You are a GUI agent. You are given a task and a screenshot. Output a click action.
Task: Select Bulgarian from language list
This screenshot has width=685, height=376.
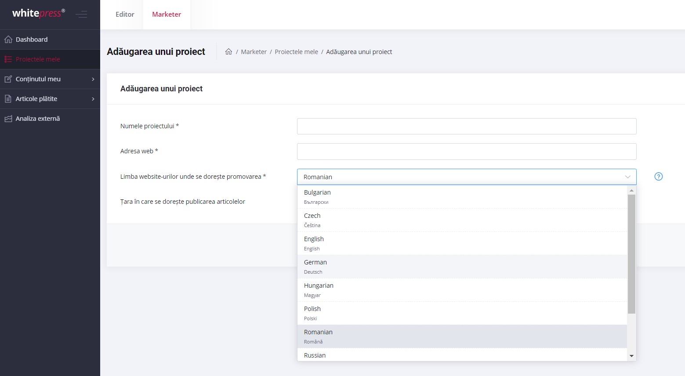462,197
